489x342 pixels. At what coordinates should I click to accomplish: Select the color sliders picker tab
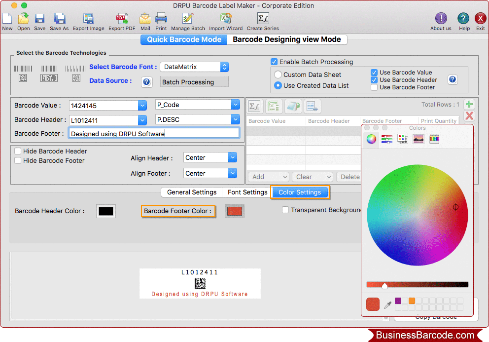386,139
